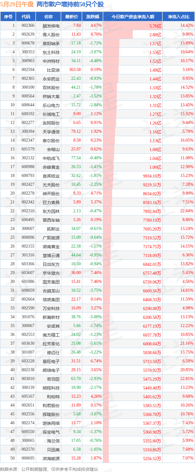
Task: Click the 净流入占比 column header
Action: pyautogui.click(x=178, y=17)
